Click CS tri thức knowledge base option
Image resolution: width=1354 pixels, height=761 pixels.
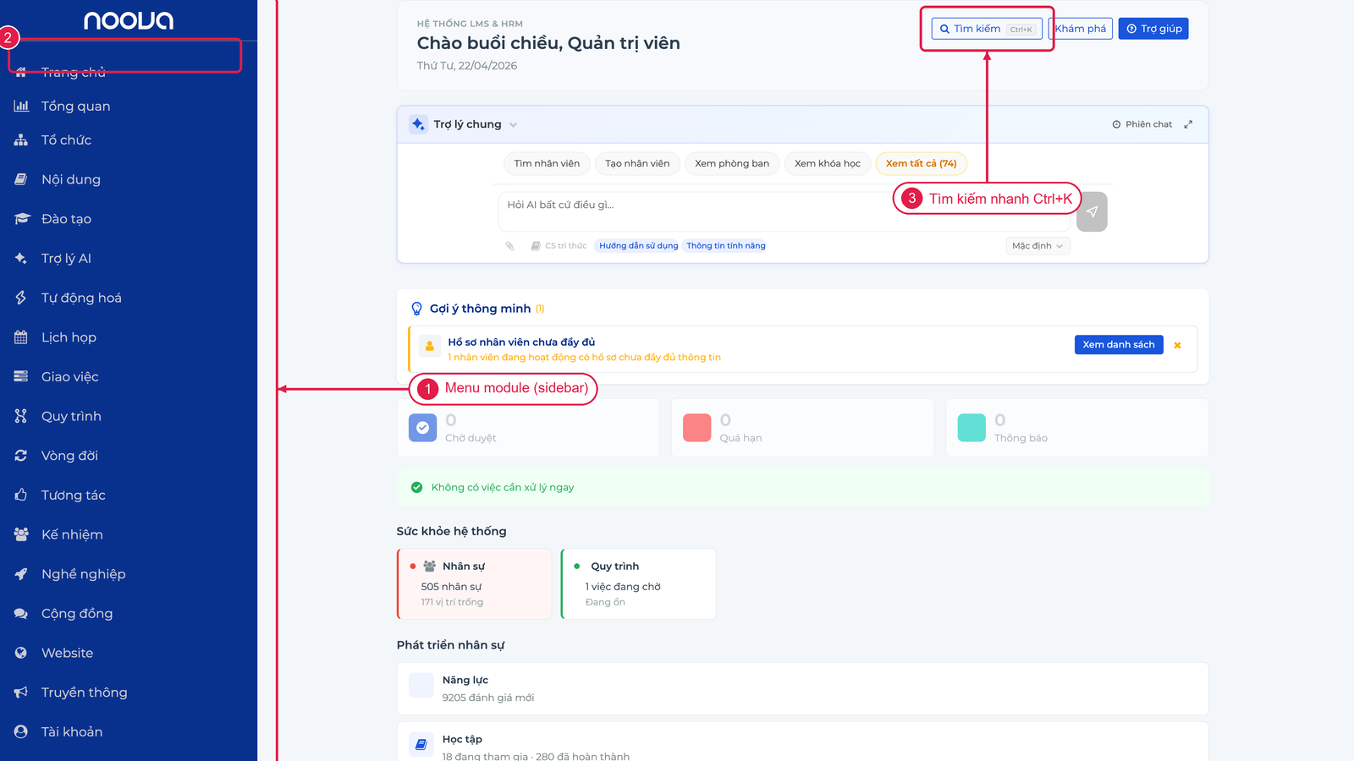(x=559, y=246)
